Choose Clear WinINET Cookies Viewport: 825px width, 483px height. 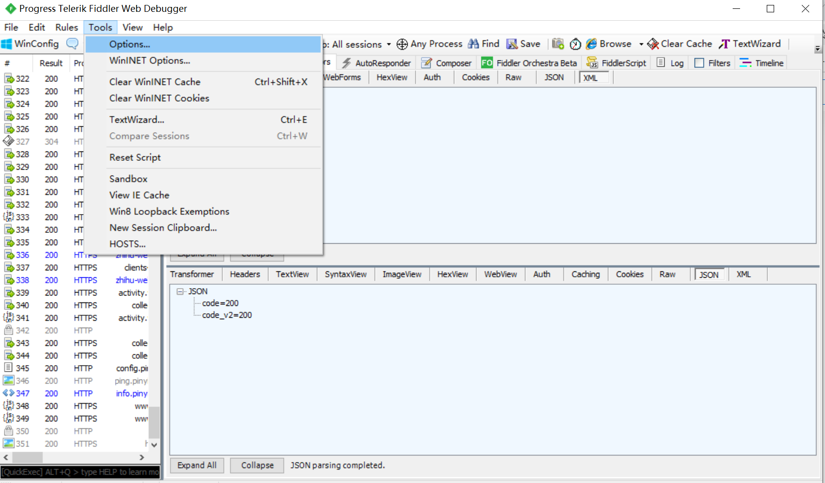coord(203,98)
